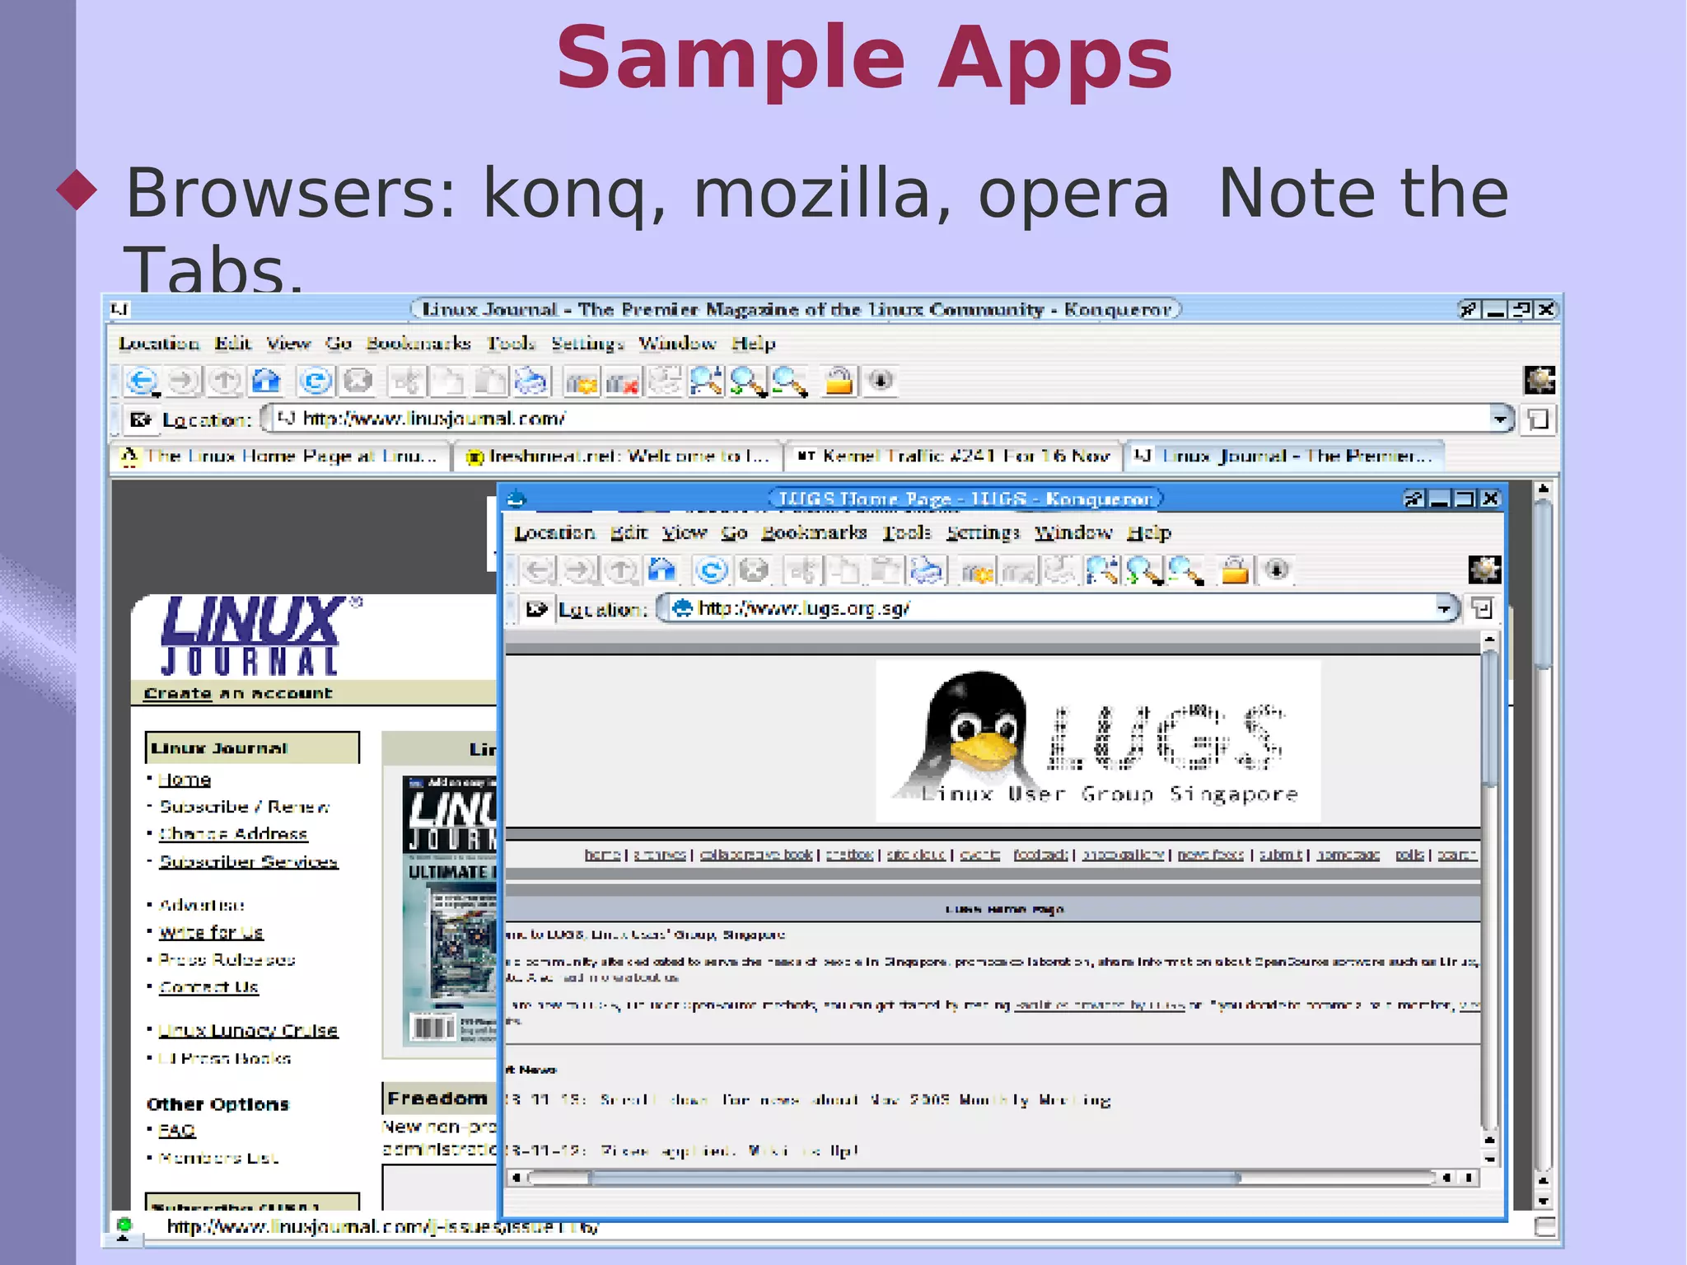Click Up arrow in Linux Journal window toolbar

pos(224,381)
